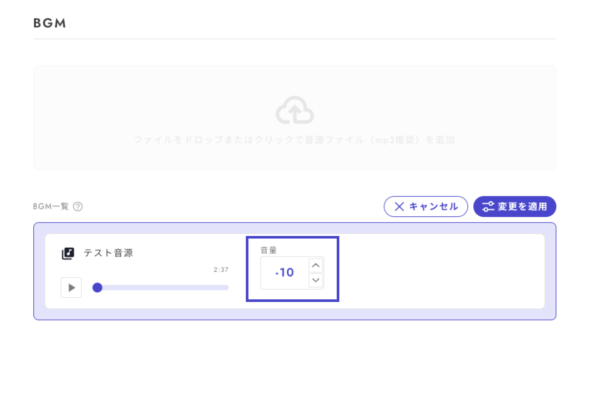Click the music library icon beside テスト音源
The image size is (593, 417).
tap(68, 253)
